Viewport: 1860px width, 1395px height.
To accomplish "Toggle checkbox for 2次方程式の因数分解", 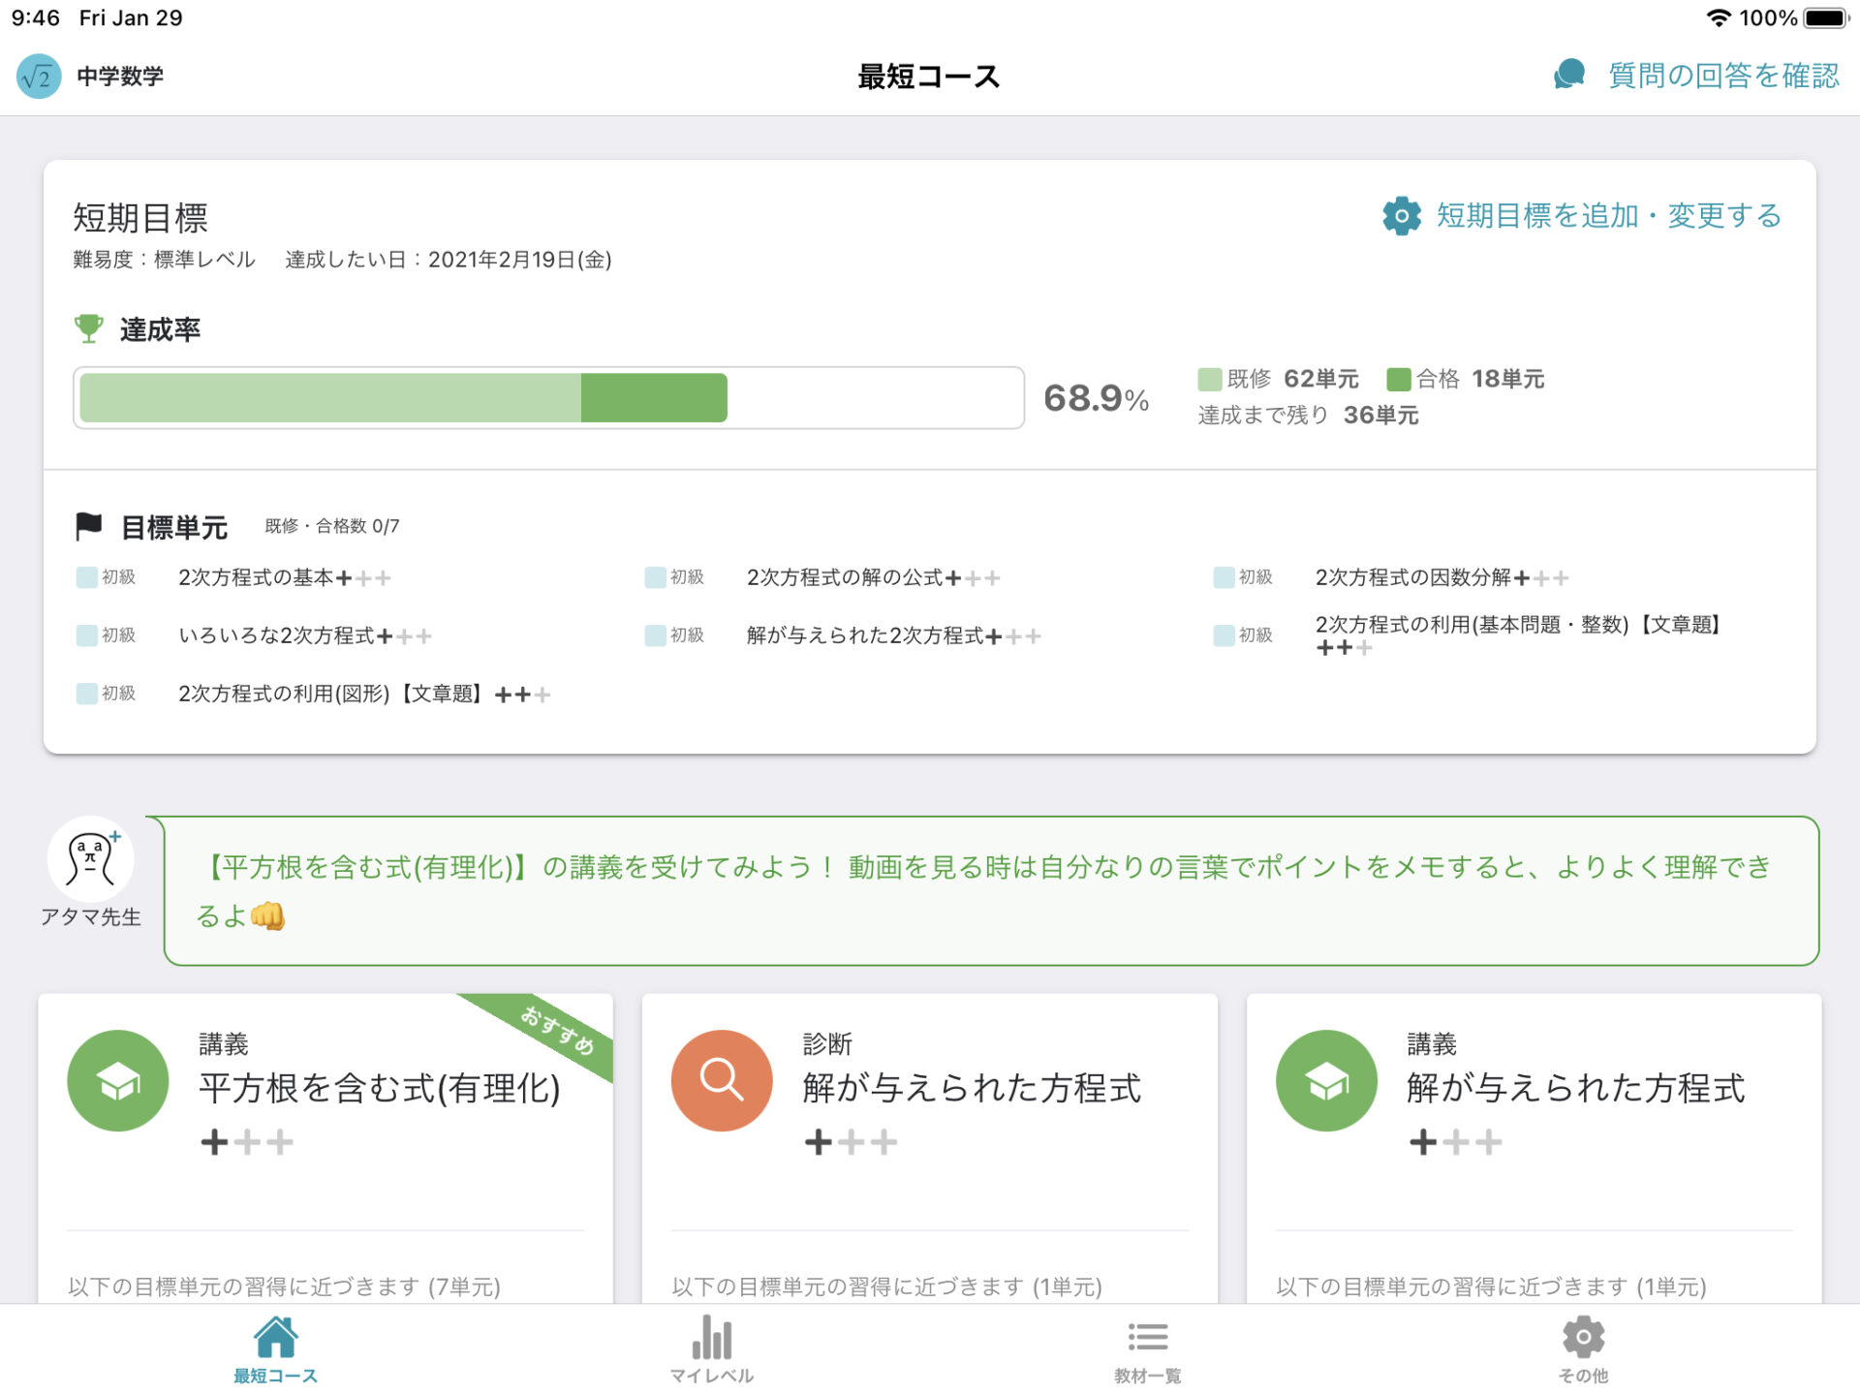I will [x=1224, y=577].
